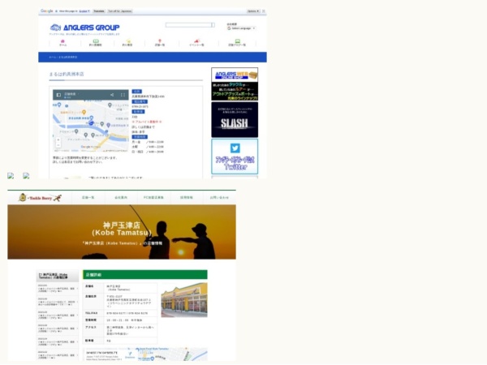Click the Twitter bird icon banner
The image size is (487, 365).
coord(235,148)
